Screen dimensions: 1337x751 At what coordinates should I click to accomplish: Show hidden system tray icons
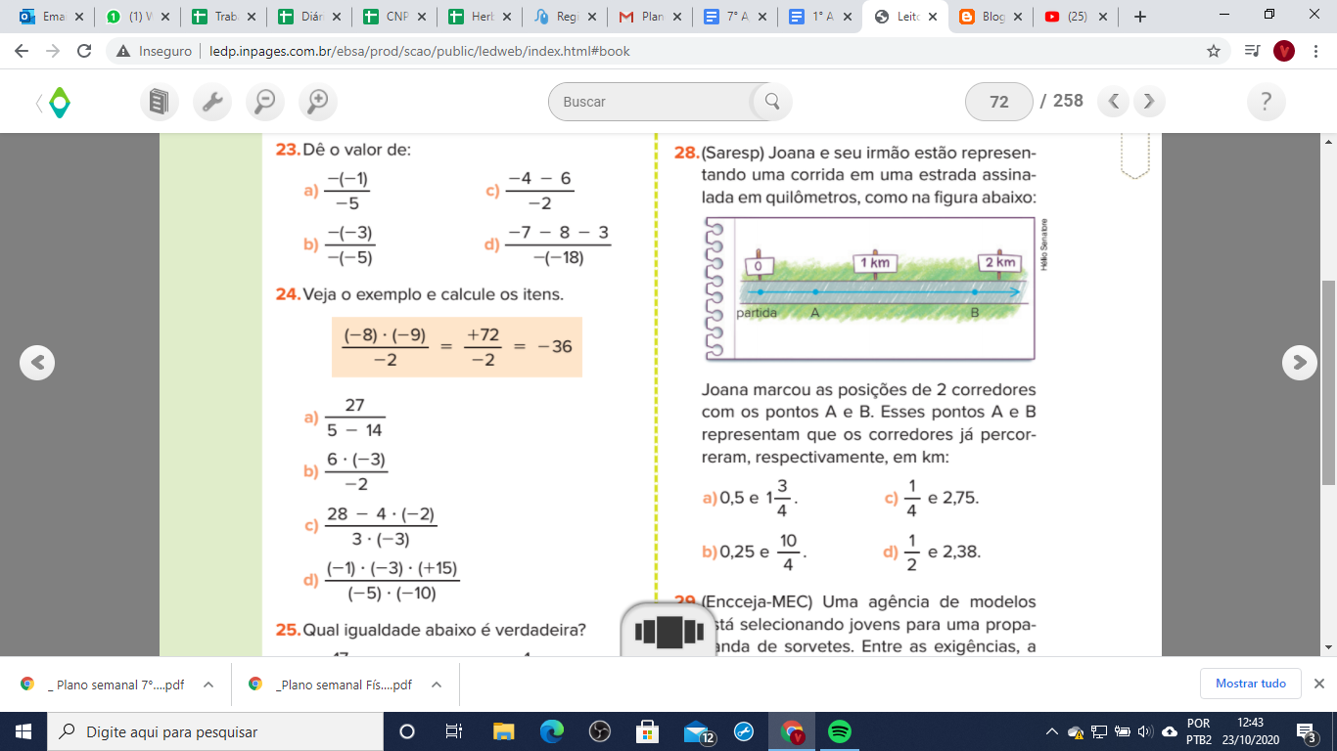click(x=1052, y=731)
